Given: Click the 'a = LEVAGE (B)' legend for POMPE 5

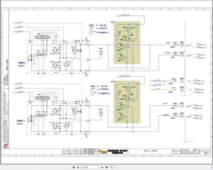Looking at the screenshot, I should 102,28.
